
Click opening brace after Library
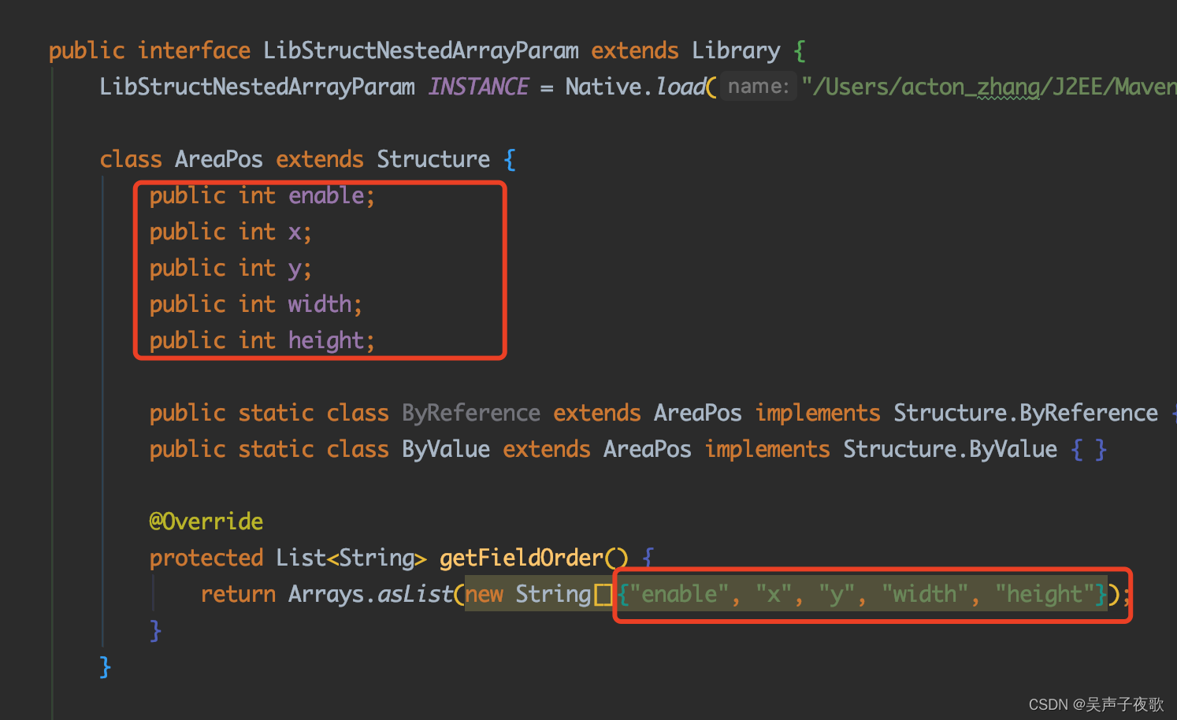800,50
